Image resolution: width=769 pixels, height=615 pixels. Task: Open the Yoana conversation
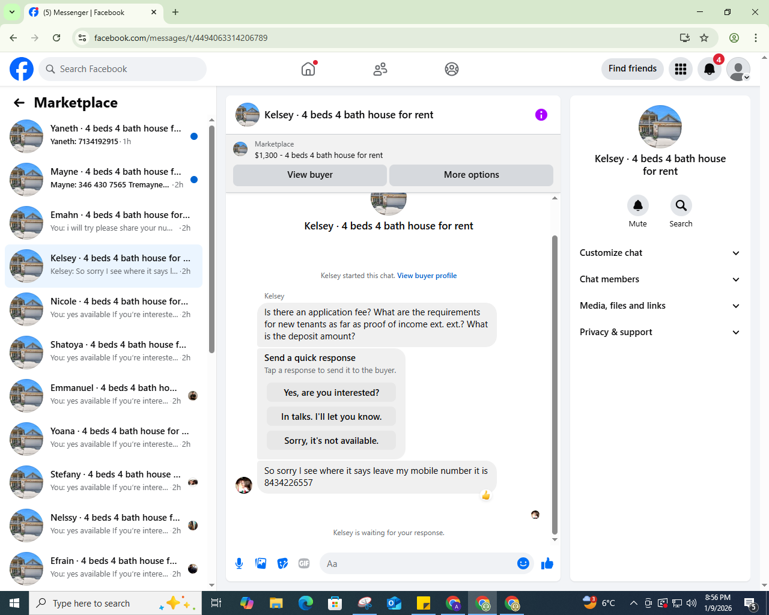click(x=103, y=439)
